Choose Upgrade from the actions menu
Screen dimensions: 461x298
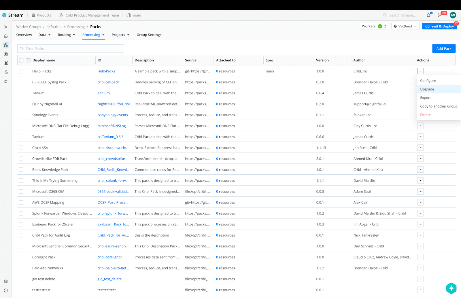click(x=427, y=89)
